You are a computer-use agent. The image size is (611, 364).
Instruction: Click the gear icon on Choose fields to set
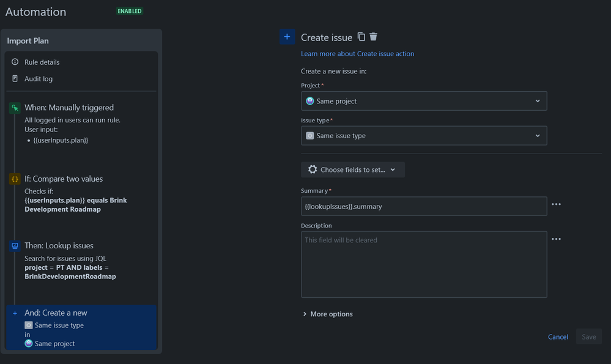313,169
